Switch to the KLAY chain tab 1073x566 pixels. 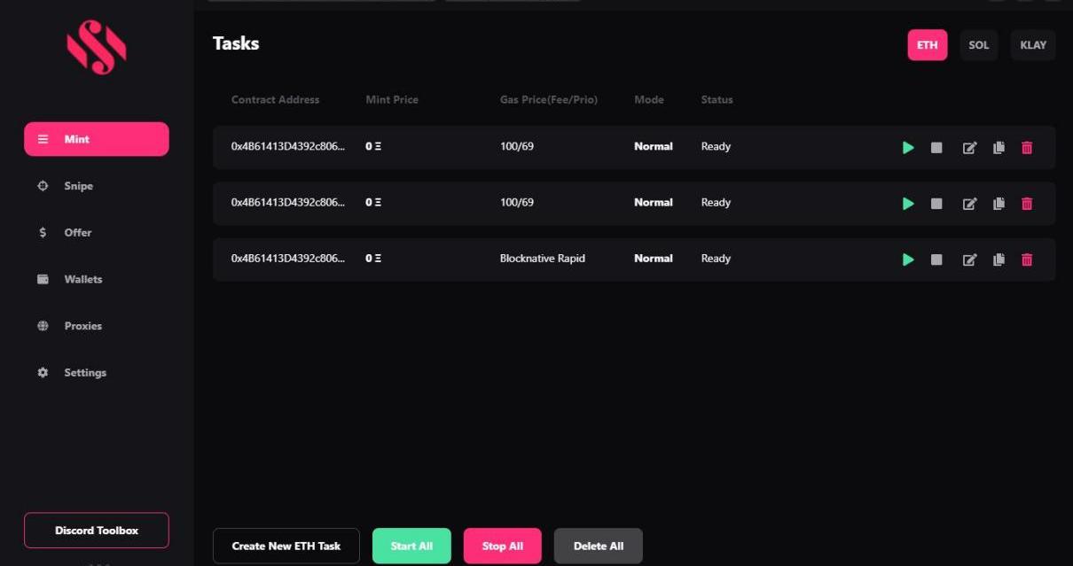(1032, 45)
